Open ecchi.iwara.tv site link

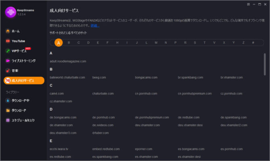pos(59,149)
